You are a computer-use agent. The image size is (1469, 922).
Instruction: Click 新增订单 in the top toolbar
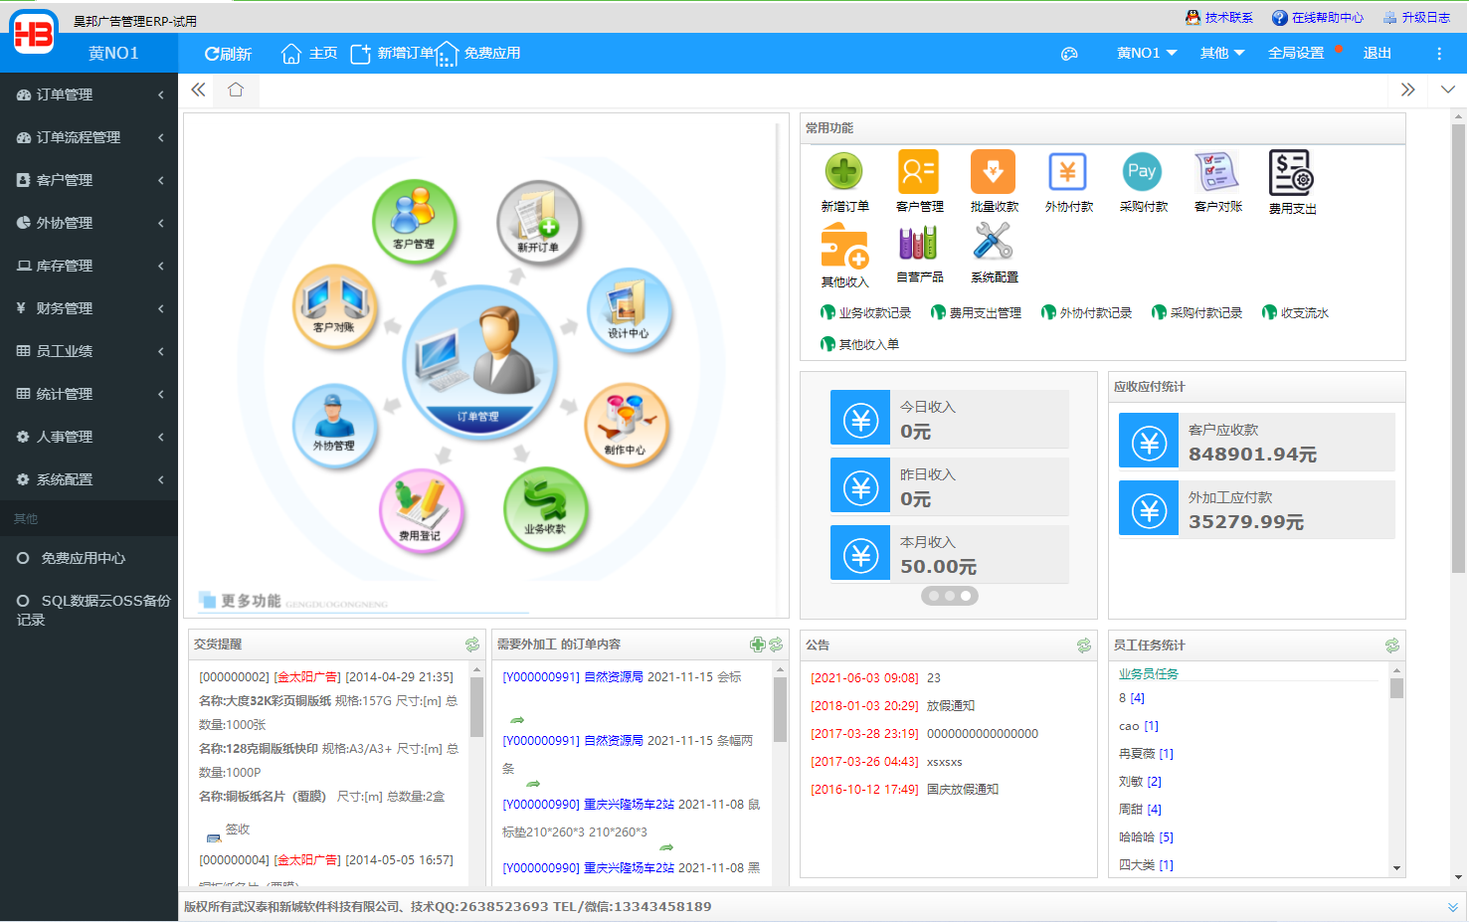[393, 54]
